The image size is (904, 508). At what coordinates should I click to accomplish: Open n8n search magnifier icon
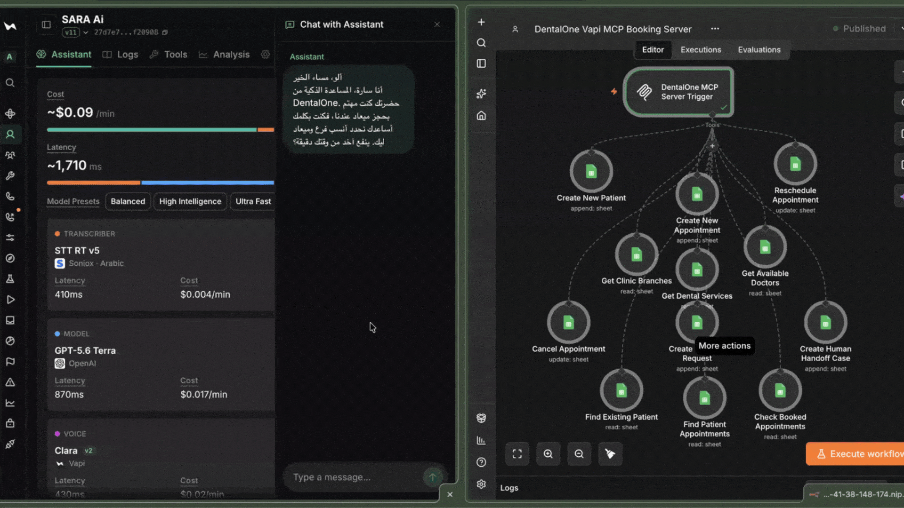481,43
